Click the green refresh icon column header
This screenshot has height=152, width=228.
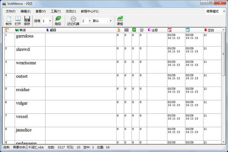(x=134, y=30)
